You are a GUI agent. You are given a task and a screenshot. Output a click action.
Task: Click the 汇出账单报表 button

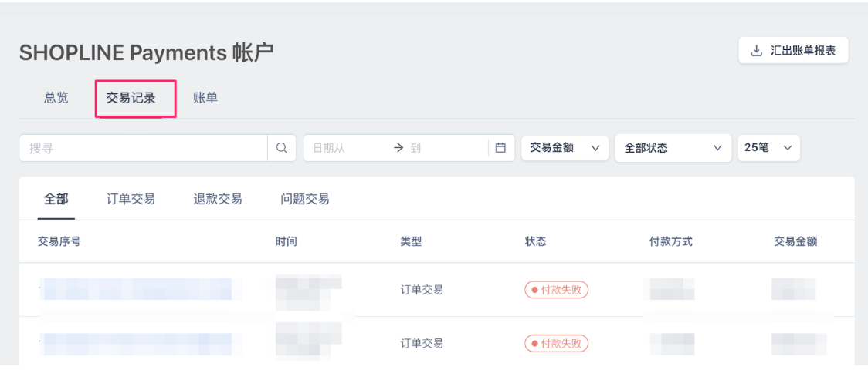[793, 51]
